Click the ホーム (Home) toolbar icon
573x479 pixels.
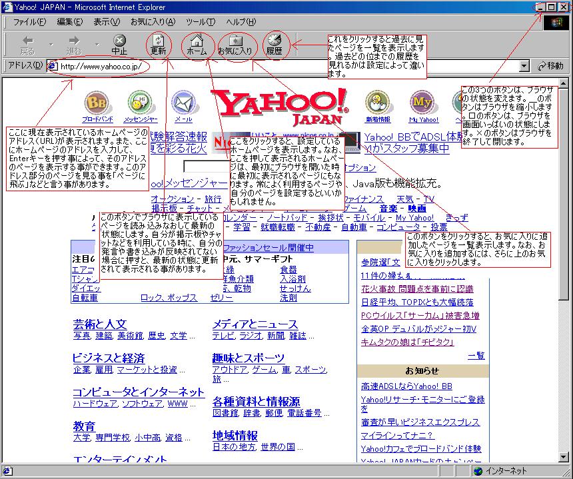[196, 44]
